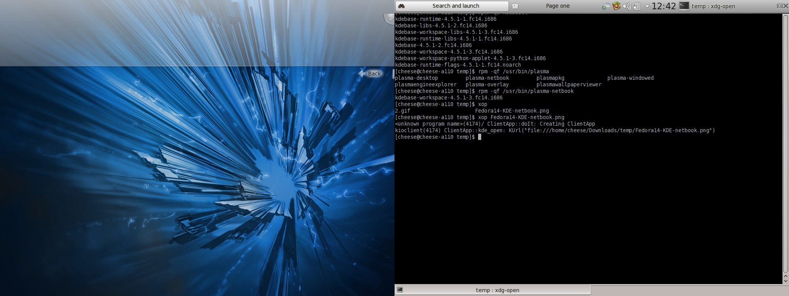
Task: Click the round cashew button on desktop edge
Action: 389,19
